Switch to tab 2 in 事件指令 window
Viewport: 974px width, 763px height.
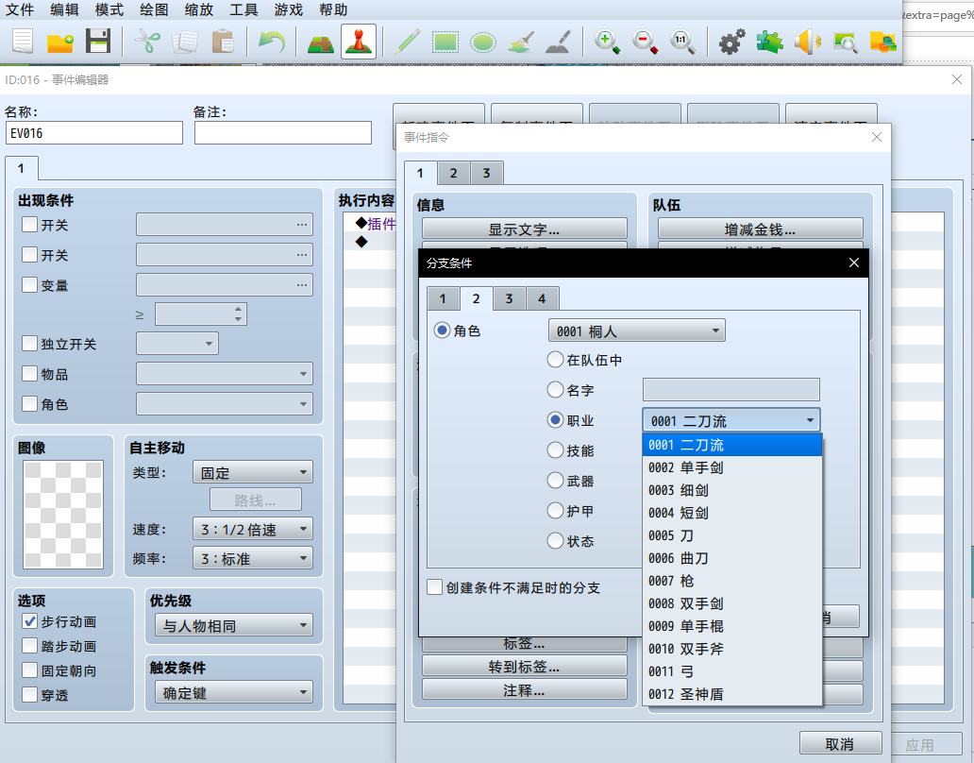pos(453,174)
